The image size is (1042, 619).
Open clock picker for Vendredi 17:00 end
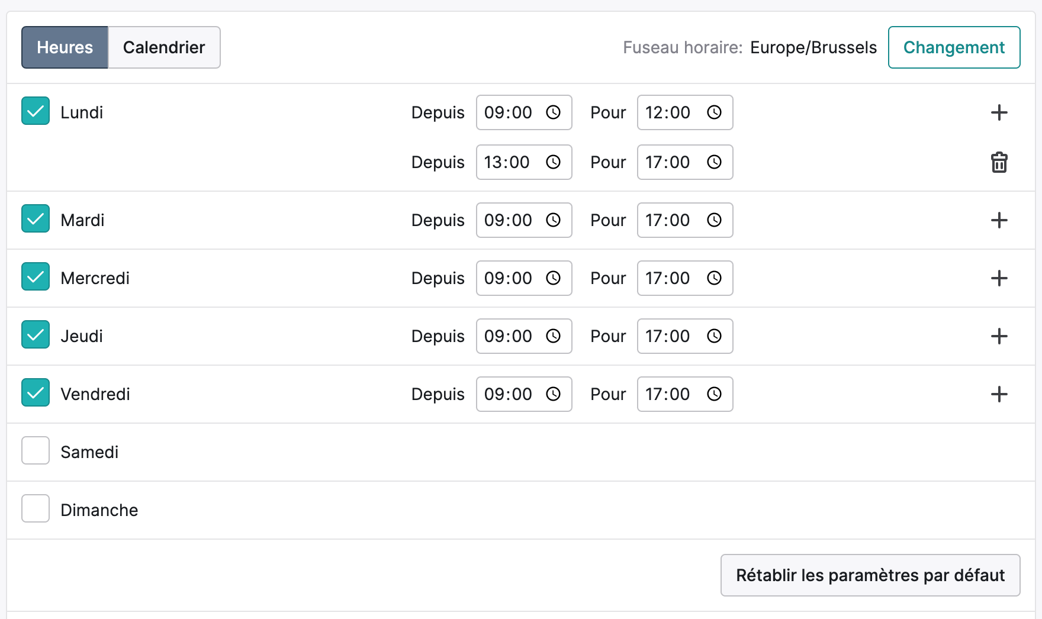714,394
